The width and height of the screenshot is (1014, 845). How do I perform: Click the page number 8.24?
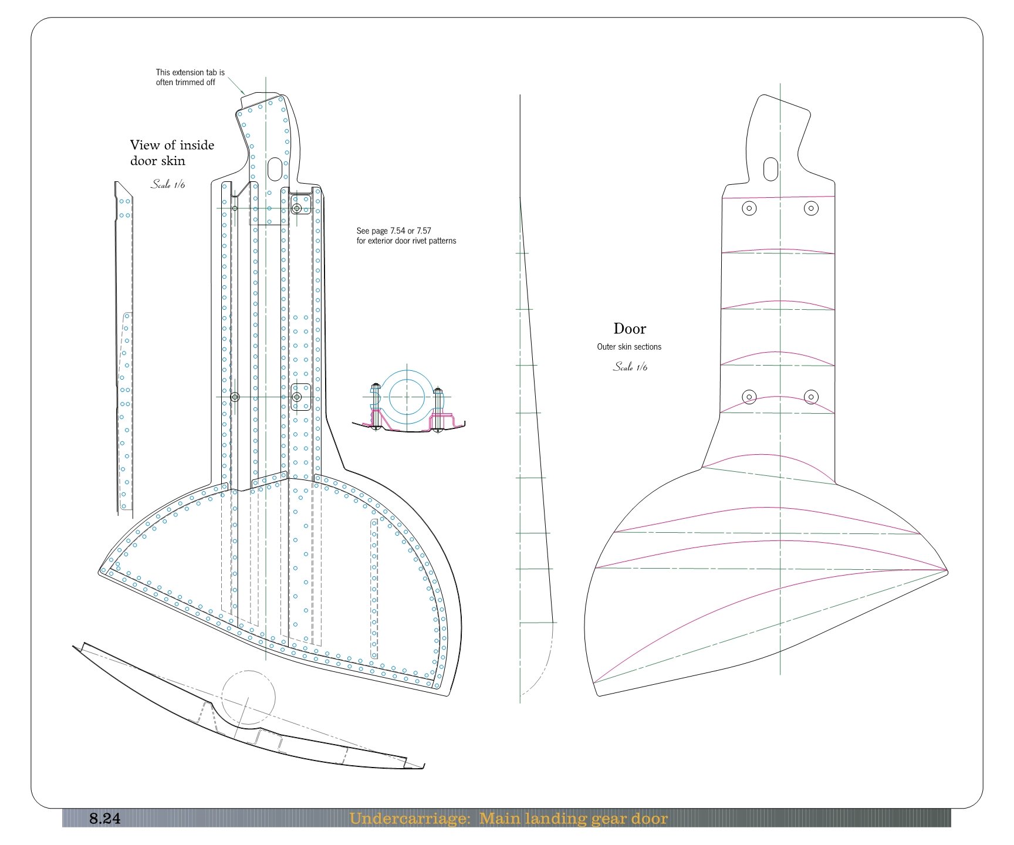pyautogui.click(x=104, y=819)
